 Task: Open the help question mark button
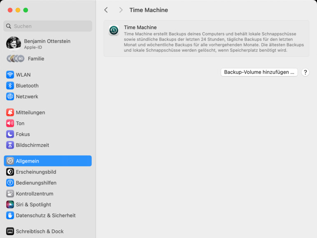(305, 72)
